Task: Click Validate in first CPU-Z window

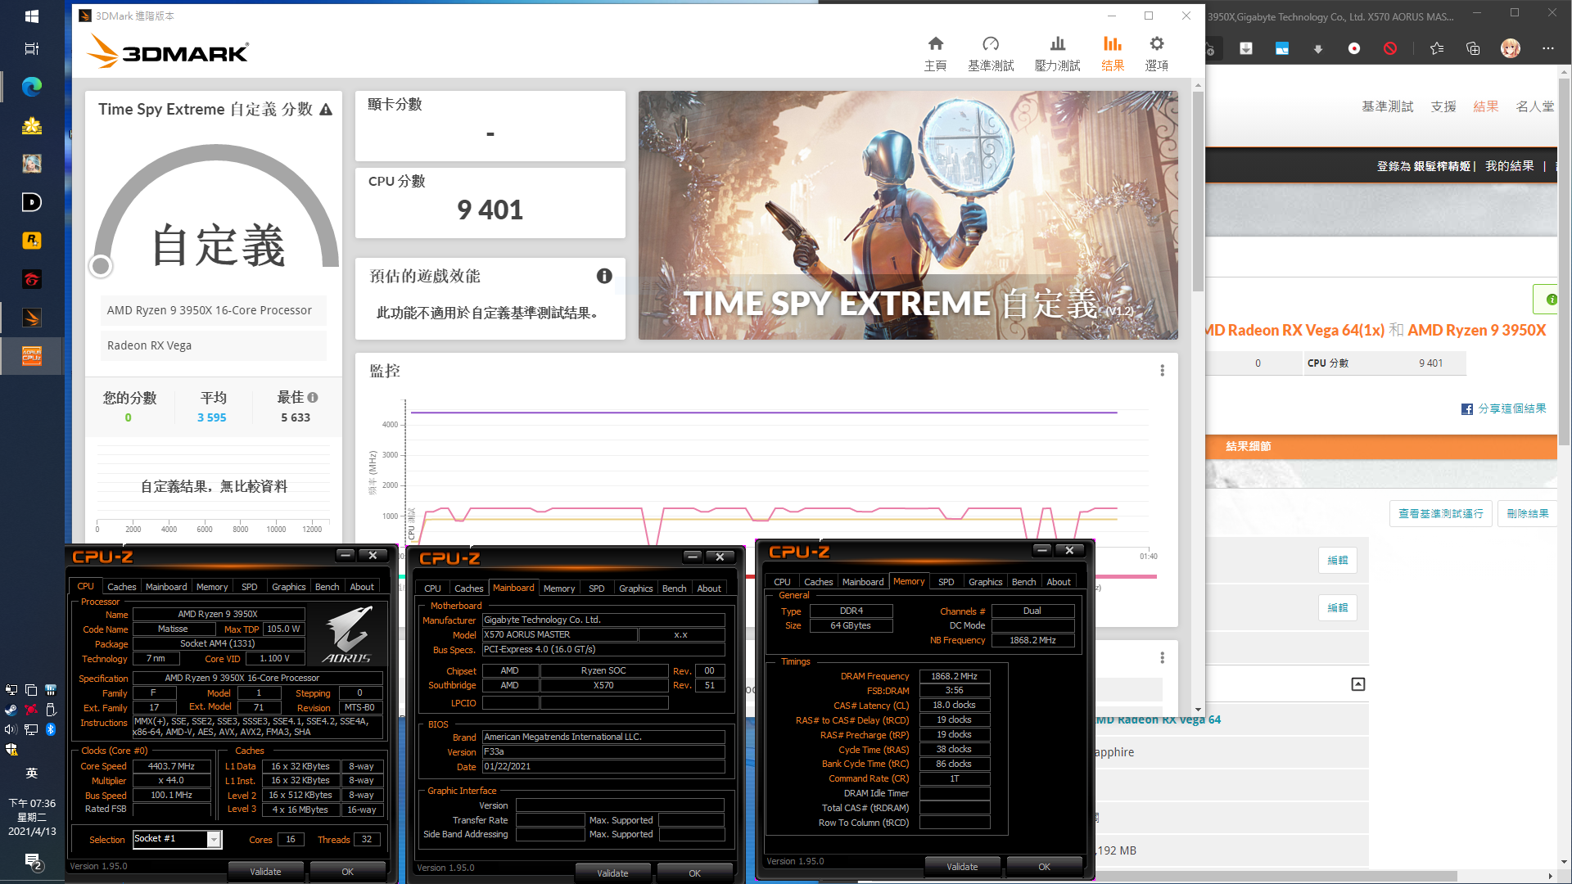Action: point(265,872)
